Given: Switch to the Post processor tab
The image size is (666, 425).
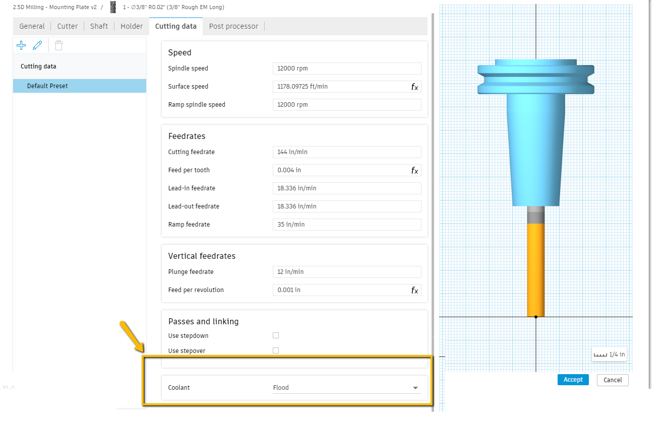Looking at the screenshot, I should [x=233, y=26].
